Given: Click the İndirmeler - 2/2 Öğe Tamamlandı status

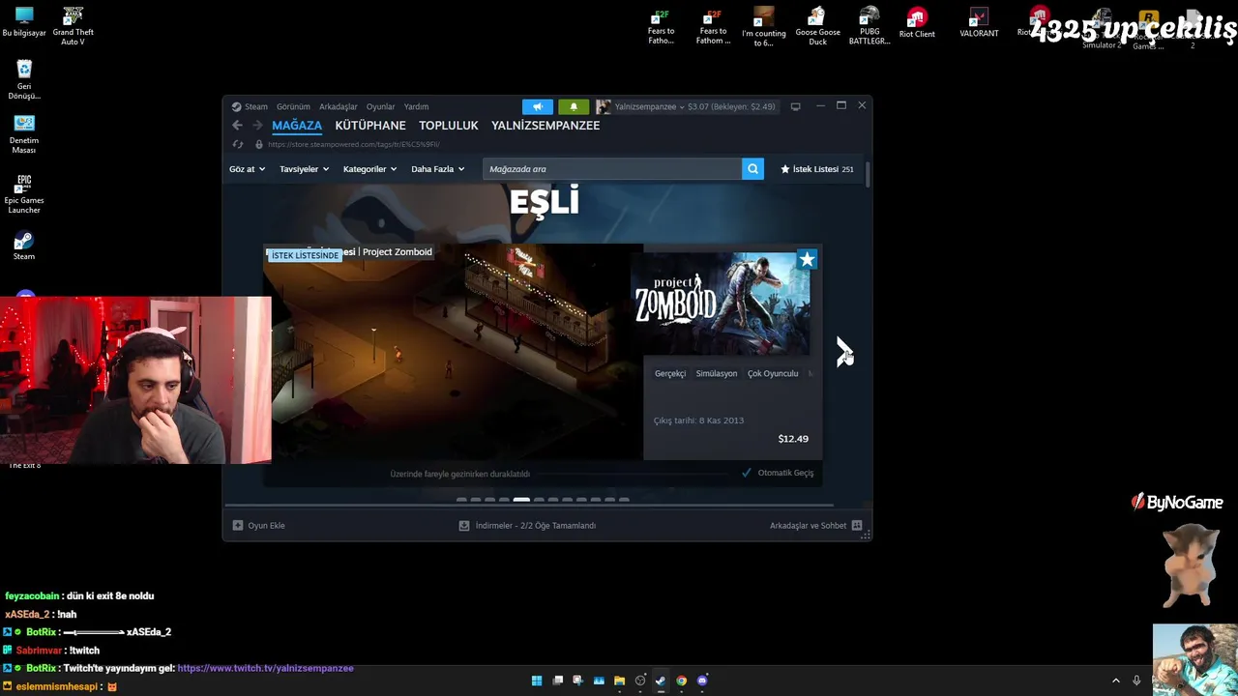Looking at the screenshot, I should pyautogui.click(x=536, y=526).
